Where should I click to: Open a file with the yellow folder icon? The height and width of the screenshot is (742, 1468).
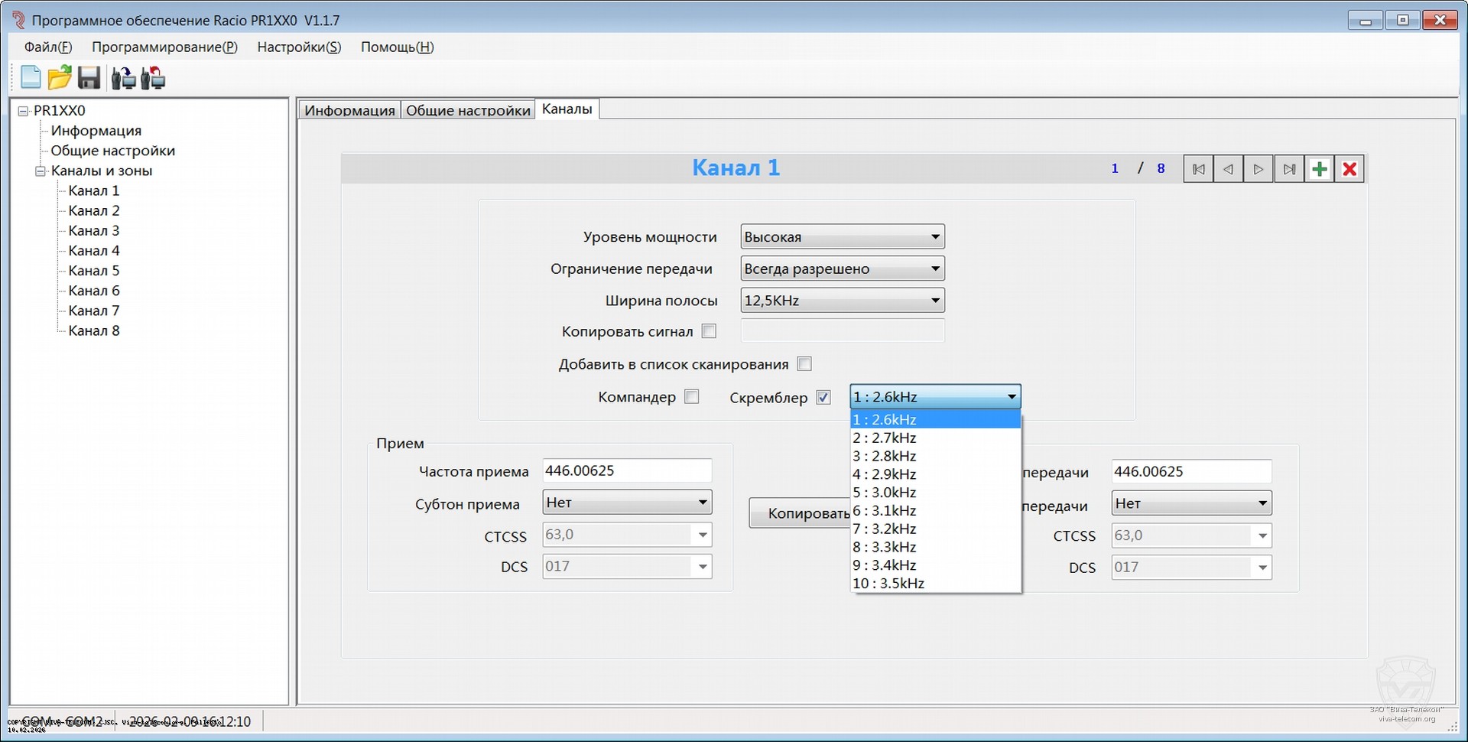pos(60,78)
